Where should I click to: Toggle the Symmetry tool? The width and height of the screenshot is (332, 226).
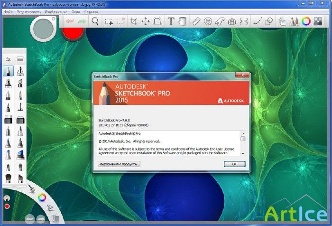(244, 21)
